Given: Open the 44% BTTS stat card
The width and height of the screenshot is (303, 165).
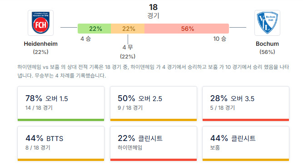Looking at the screenshot, I should click(61, 144).
